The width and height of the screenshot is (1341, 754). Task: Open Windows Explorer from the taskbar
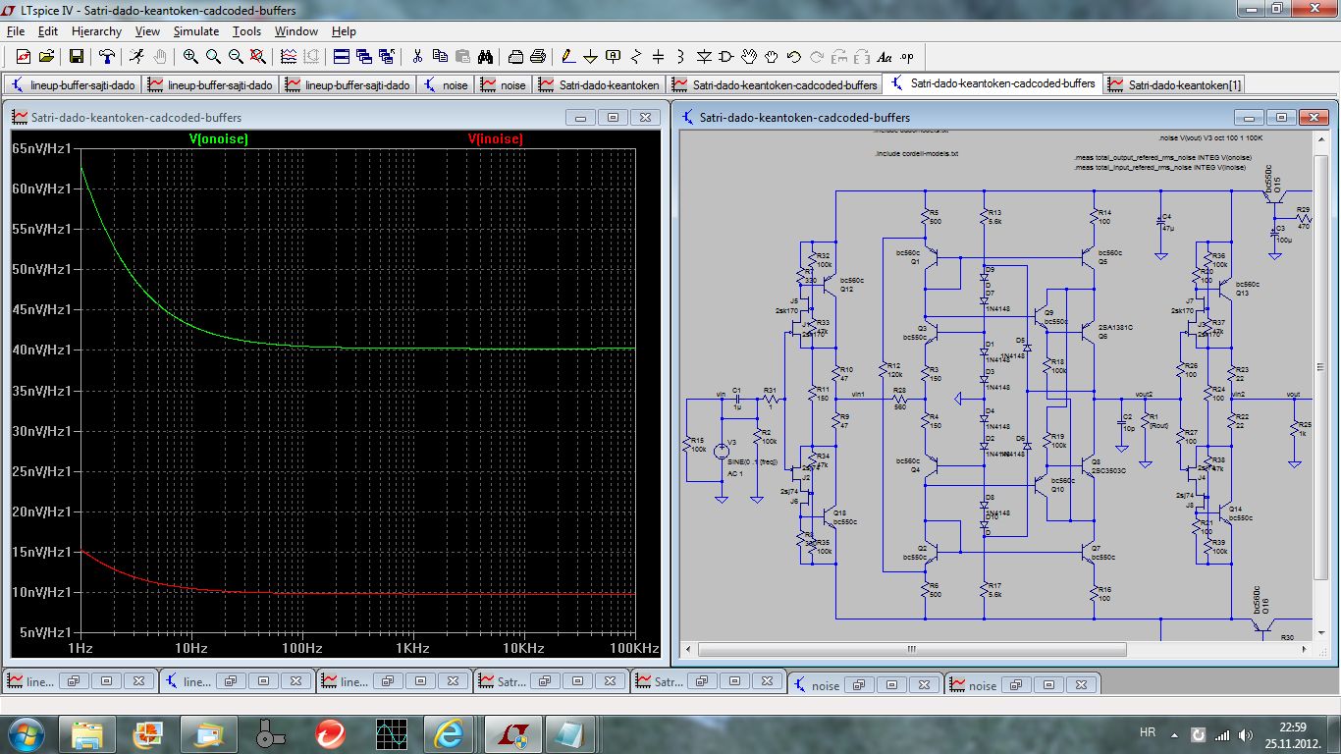click(x=87, y=733)
